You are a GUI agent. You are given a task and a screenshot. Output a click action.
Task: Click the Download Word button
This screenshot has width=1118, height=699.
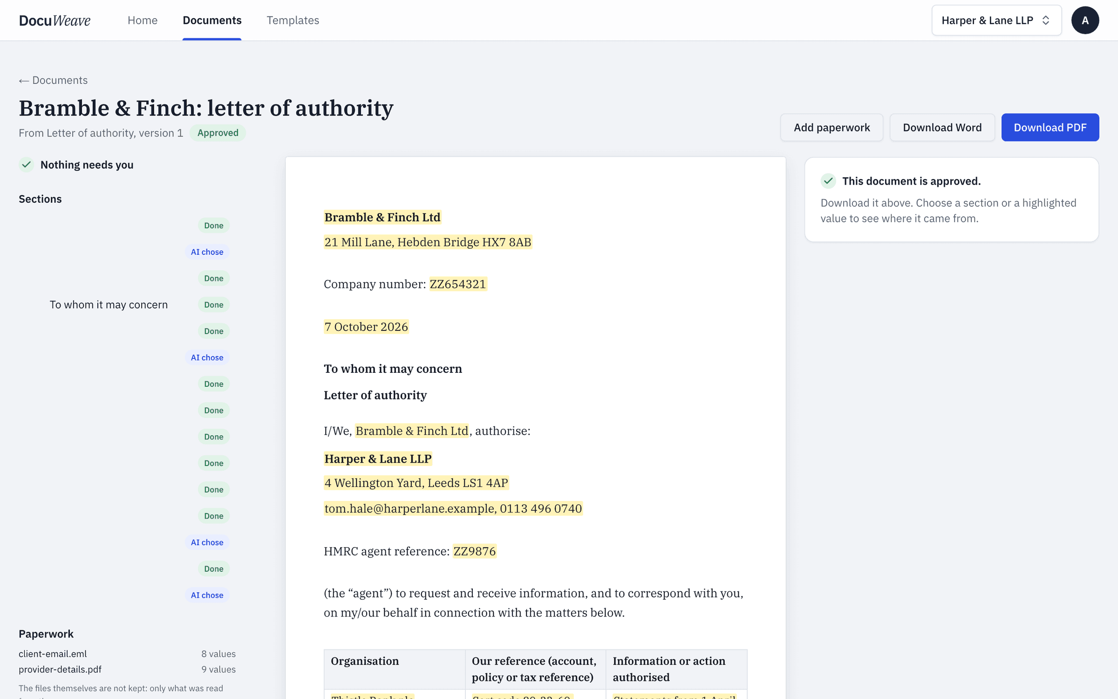pos(942,127)
